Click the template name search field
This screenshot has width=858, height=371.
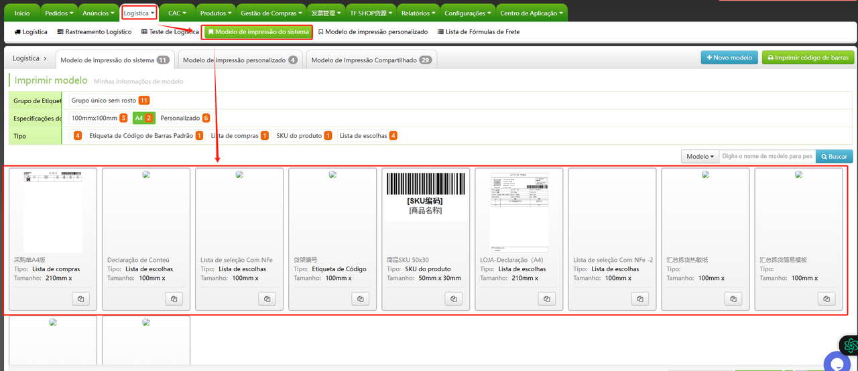(766, 156)
